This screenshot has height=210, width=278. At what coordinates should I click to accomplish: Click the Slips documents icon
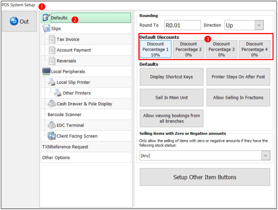46,28
